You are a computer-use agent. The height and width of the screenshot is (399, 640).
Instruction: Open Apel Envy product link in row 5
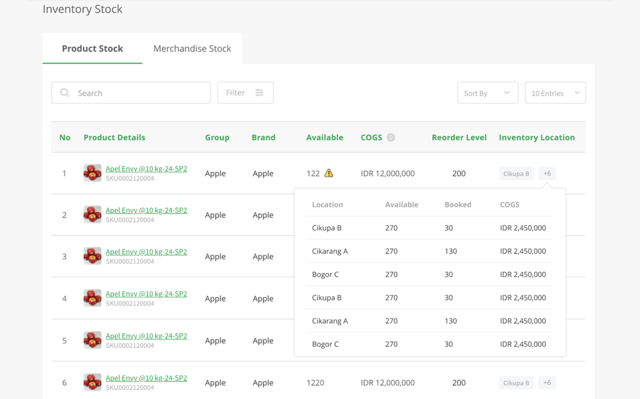146,336
